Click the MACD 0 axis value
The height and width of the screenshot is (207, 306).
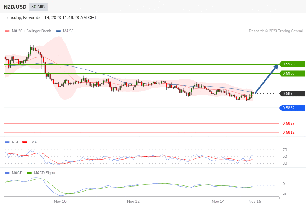284,184
